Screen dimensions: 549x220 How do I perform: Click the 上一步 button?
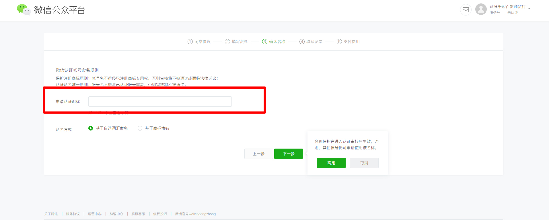(259, 154)
